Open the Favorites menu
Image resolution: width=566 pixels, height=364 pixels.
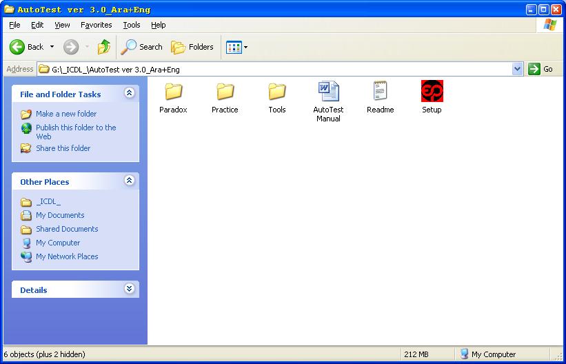click(x=97, y=25)
